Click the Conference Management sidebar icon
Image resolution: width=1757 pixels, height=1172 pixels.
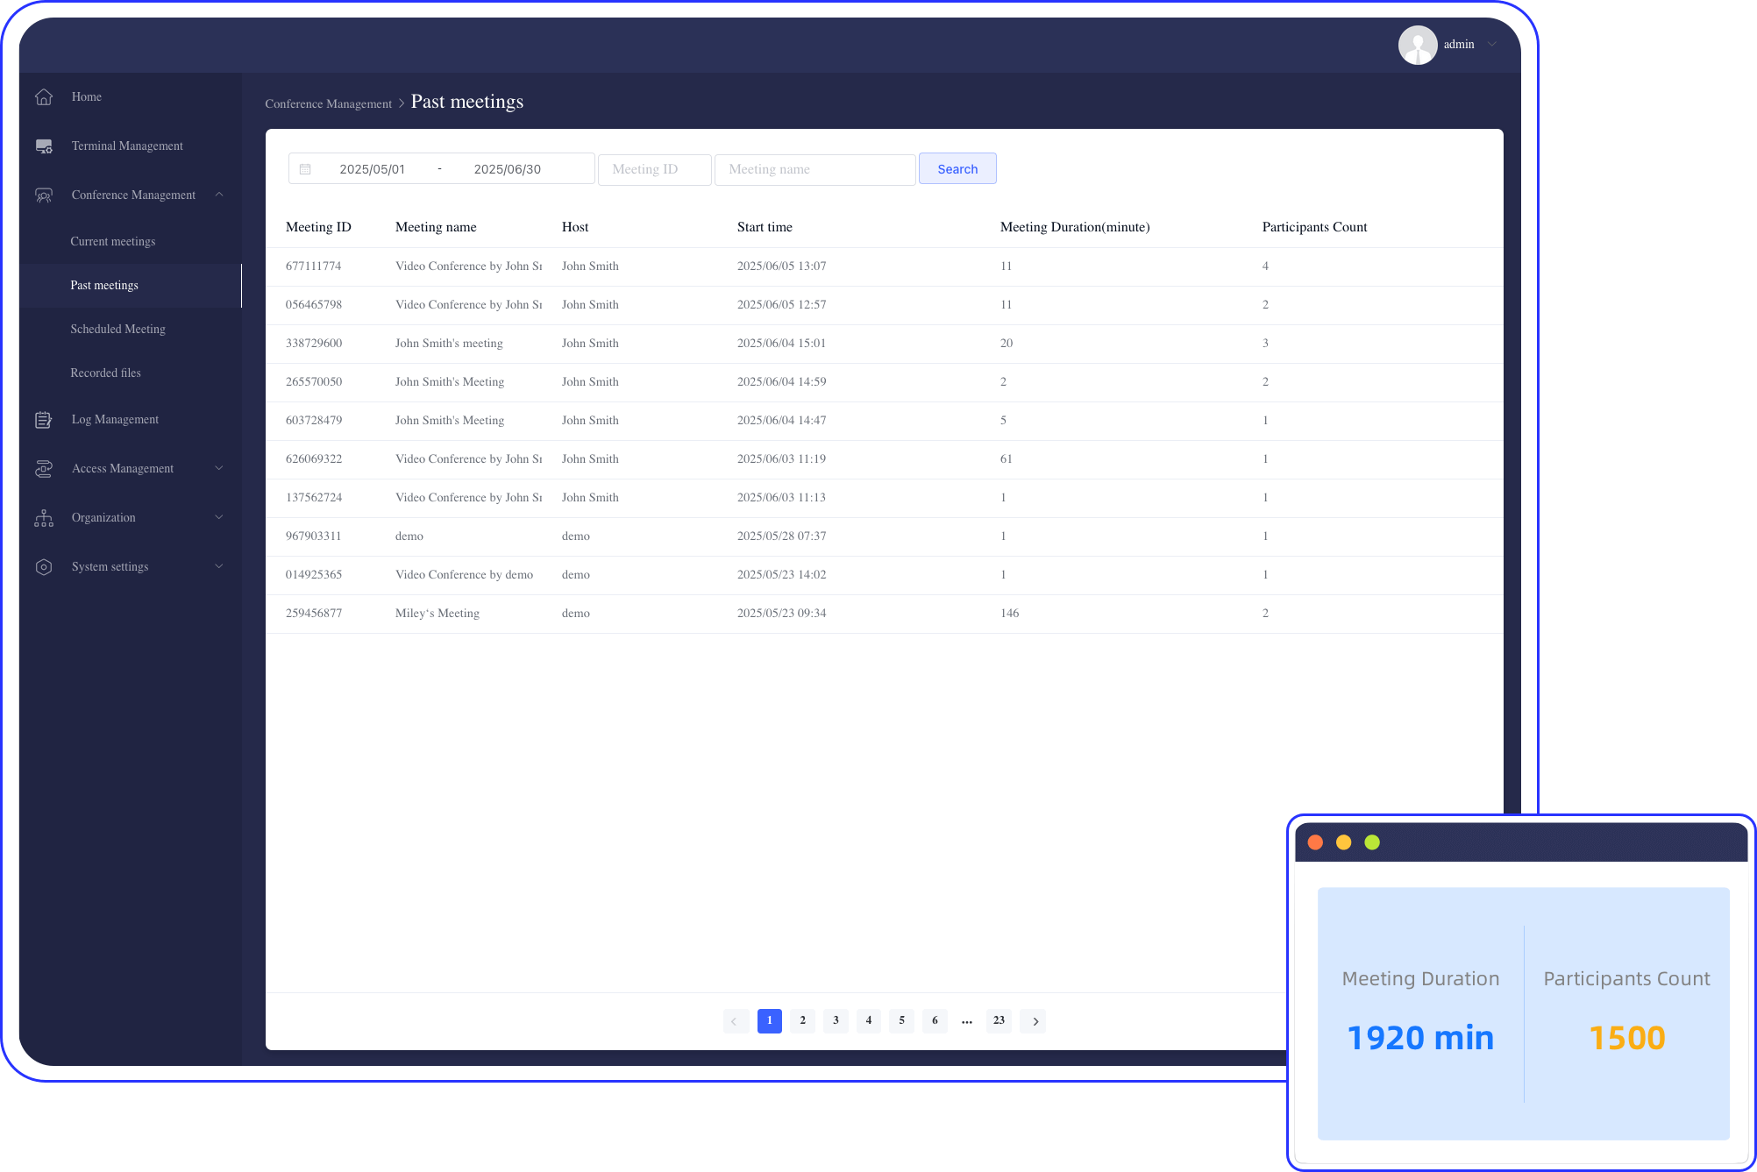[x=44, y=195]
